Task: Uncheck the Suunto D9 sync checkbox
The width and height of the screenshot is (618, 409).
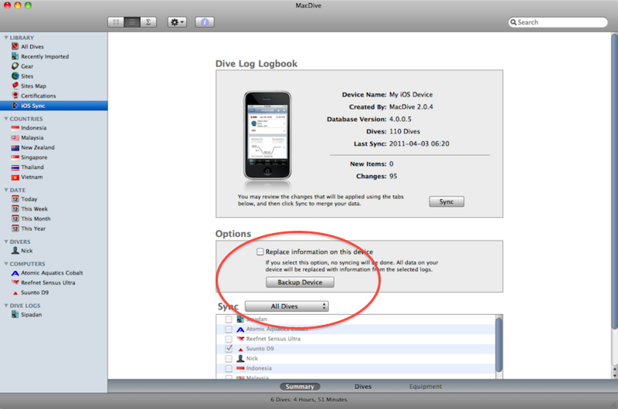Action: (229, 349)
